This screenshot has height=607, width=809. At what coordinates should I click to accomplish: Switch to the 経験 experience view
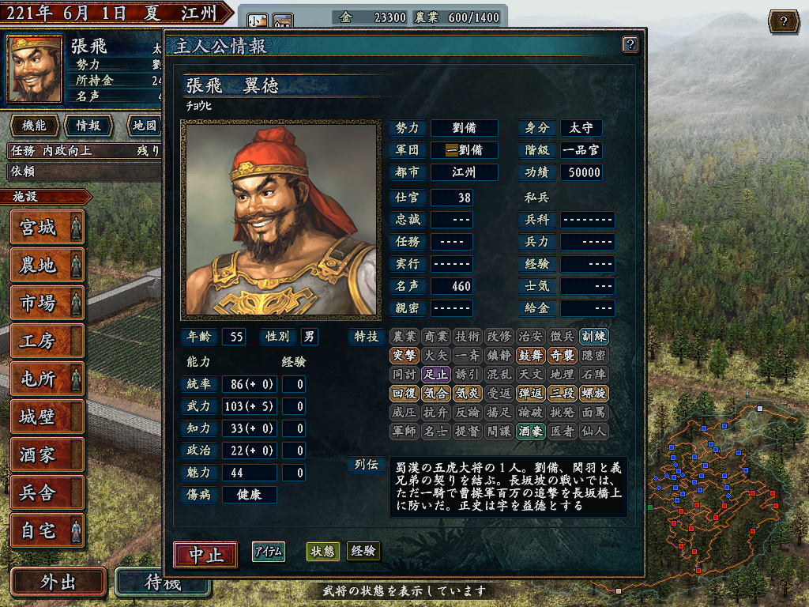(363, 551)
